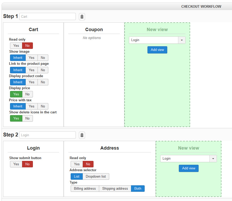This screenshot has width=232, height=201.
Task: Open the Step 2 New view Login dropdown
Action: pos(189,159)
